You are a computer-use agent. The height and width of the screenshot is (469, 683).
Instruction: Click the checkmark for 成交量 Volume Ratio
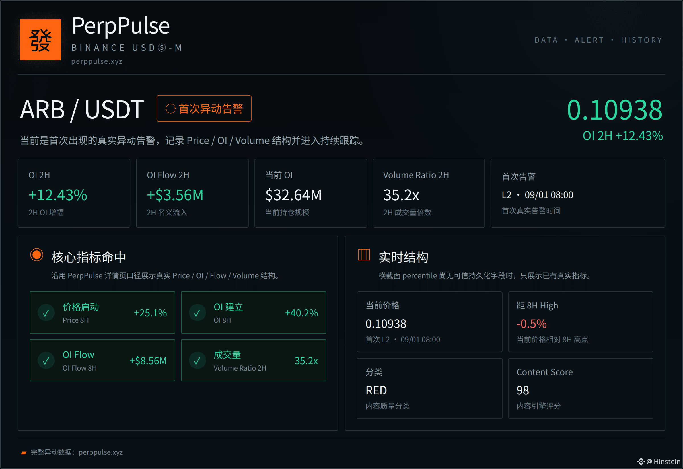197,361
